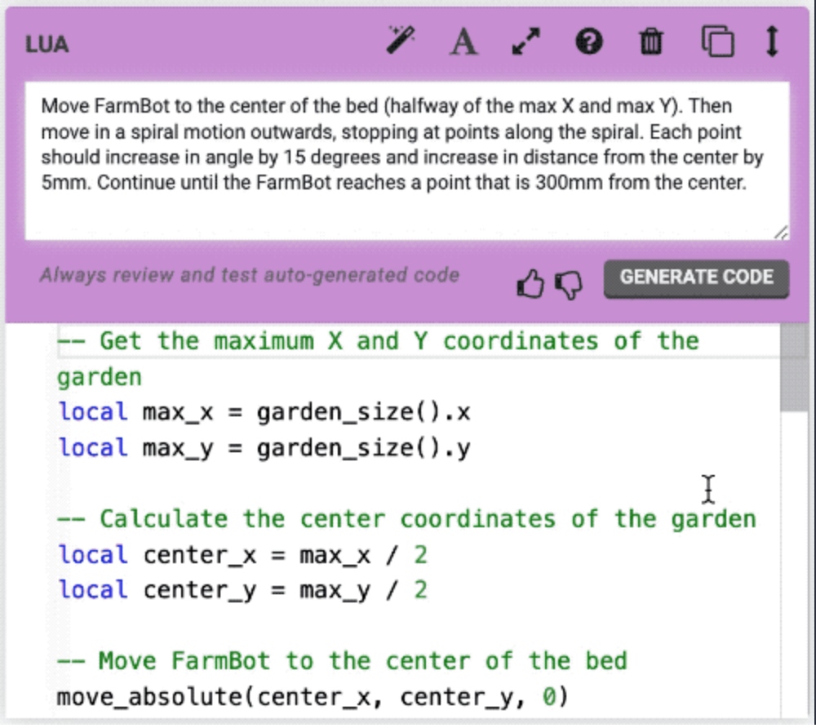Click the comment 'Calculate the center coordinates of the garden'

(406, 519)
